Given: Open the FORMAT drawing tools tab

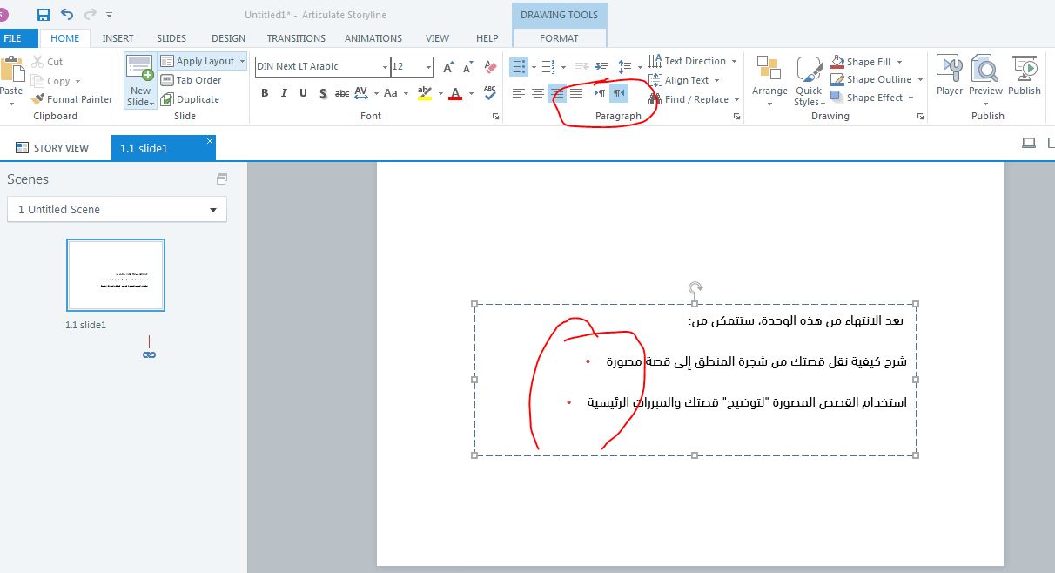Looking at the screenshot, I should pos(559,38).
